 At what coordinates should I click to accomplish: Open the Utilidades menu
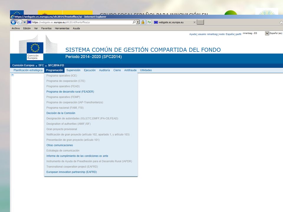(x=146, y=70)
